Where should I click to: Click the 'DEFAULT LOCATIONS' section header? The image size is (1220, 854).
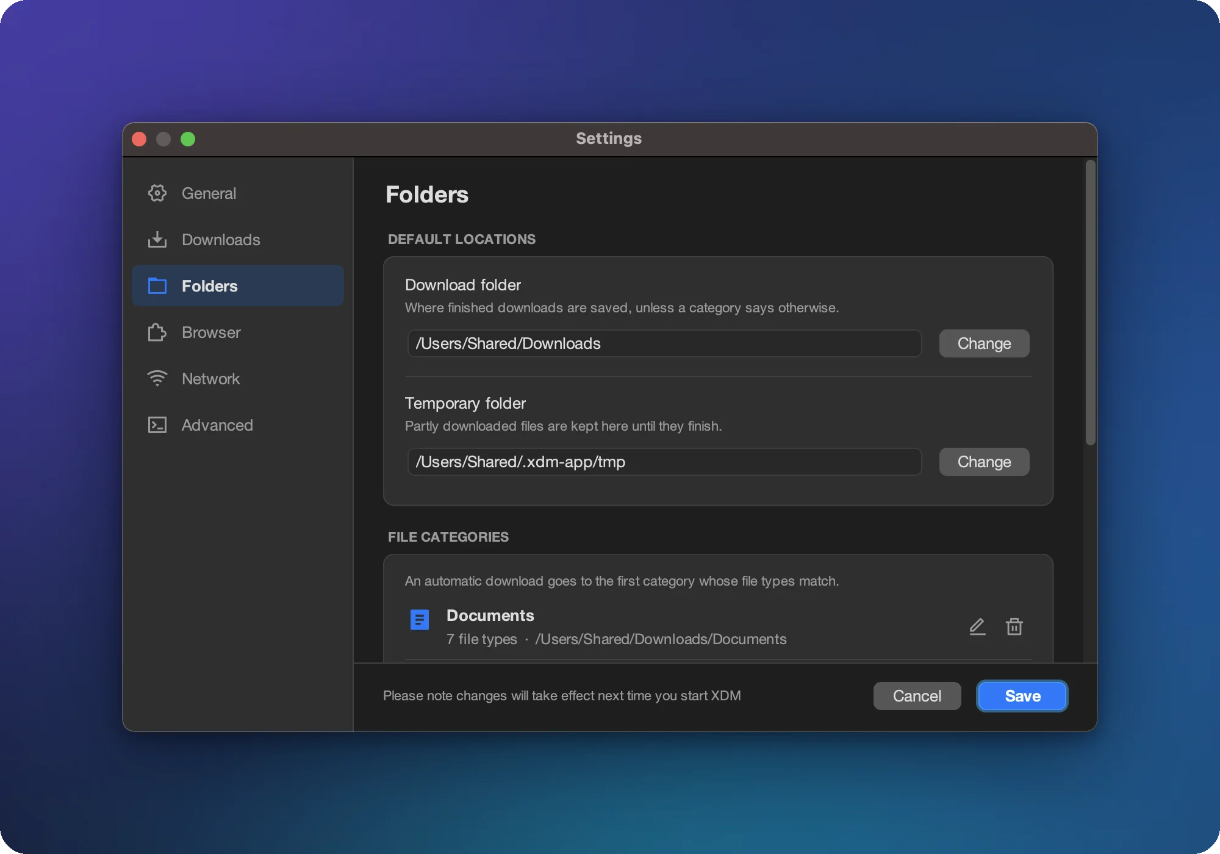(x=462, y=239)
